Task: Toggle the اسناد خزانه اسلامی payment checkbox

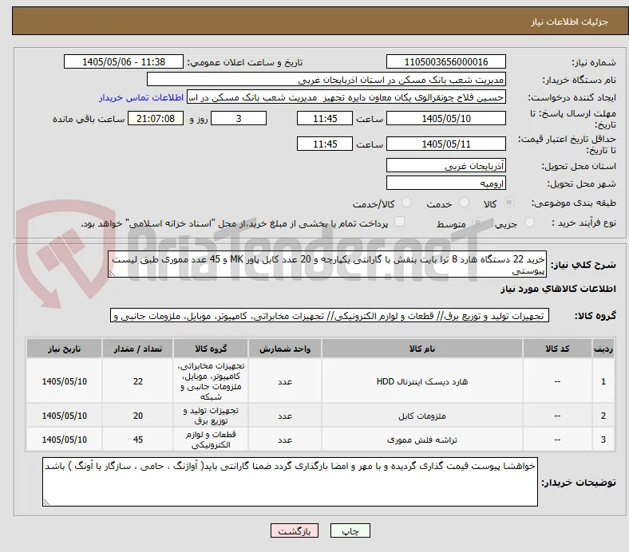Action: pos(400,222)
